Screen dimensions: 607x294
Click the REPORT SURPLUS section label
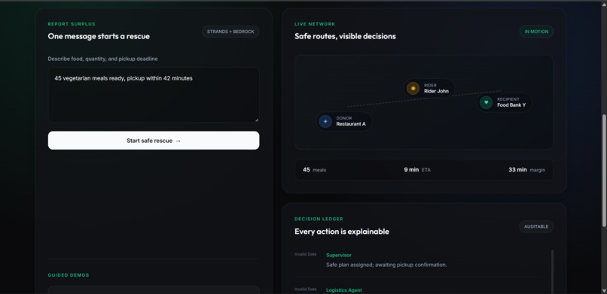point(72,24)
